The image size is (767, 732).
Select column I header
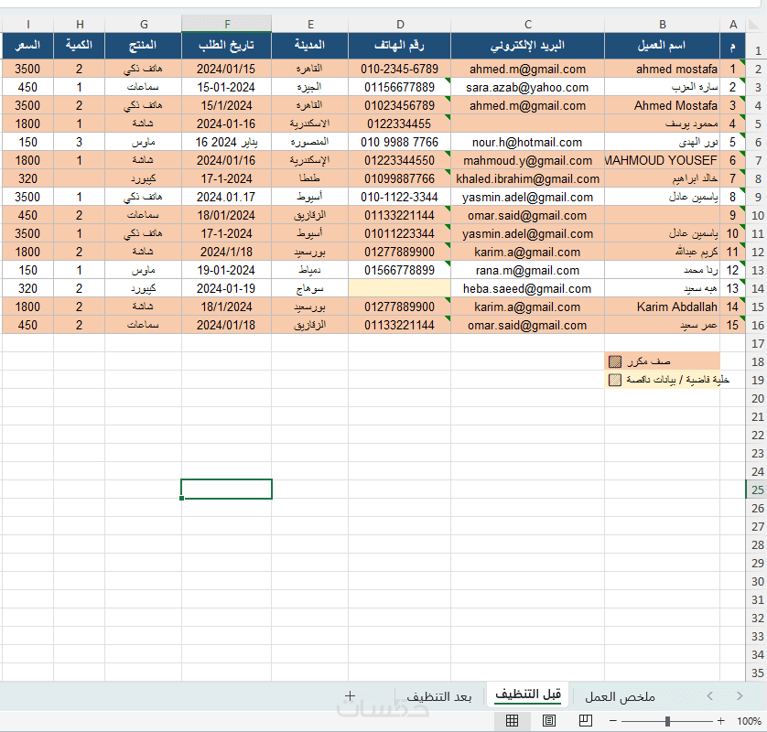[27, 25]
